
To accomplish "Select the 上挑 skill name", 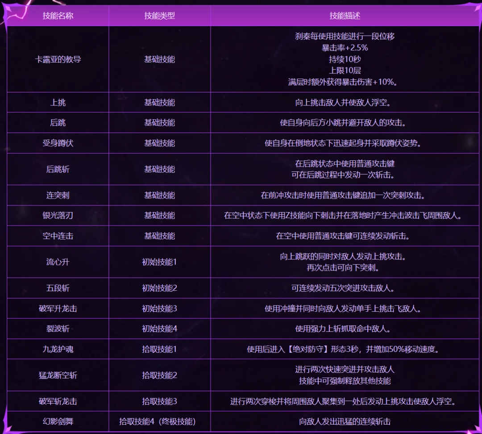I will point(58,102).
